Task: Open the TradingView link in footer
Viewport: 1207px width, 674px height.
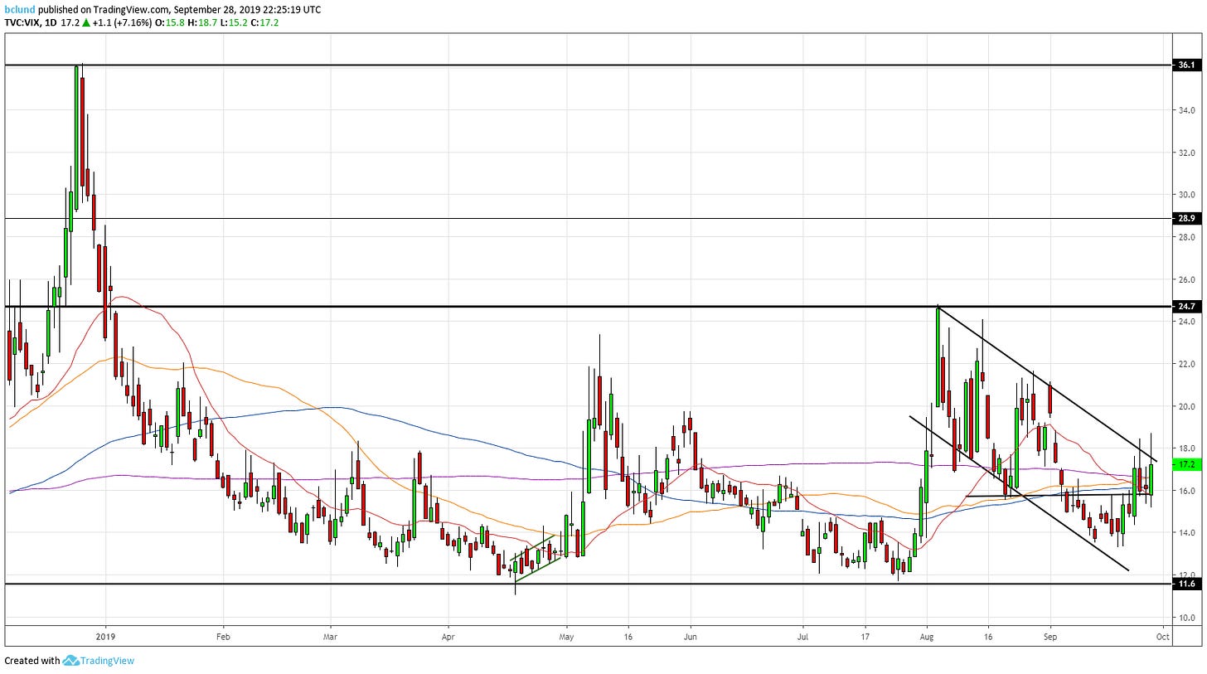Action: [x=107, y=661]
